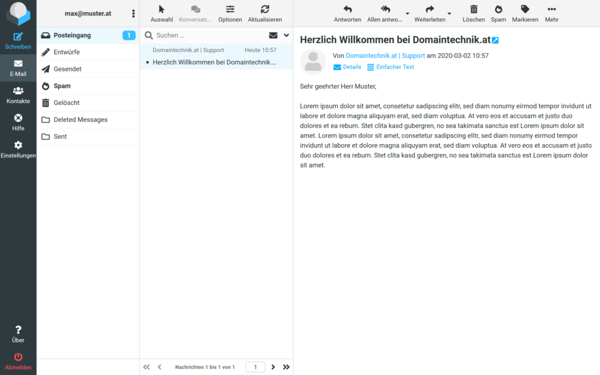Image resolution: width=600 pixels, height=375 pixels.
Task: Open Einstellungen settings
Action: point(18,145)
